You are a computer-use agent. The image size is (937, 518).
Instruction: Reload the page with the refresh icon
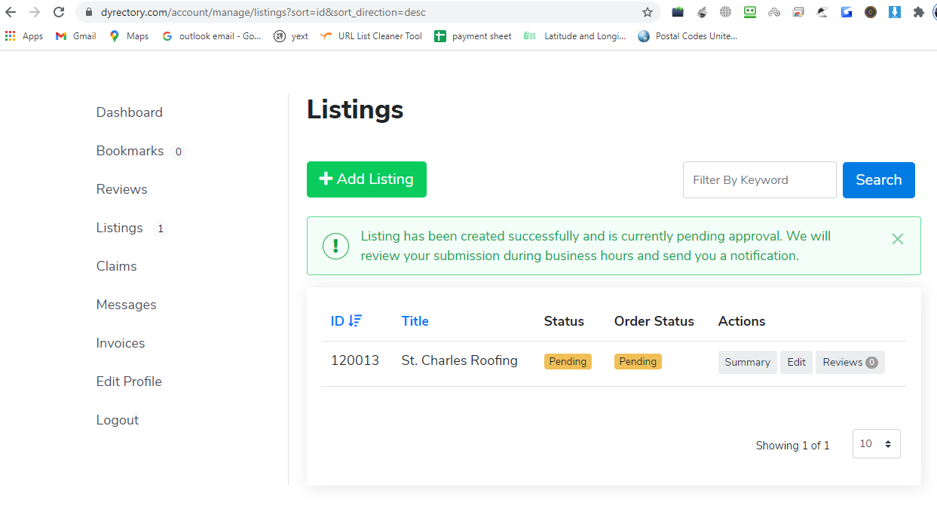coord(59,12)
